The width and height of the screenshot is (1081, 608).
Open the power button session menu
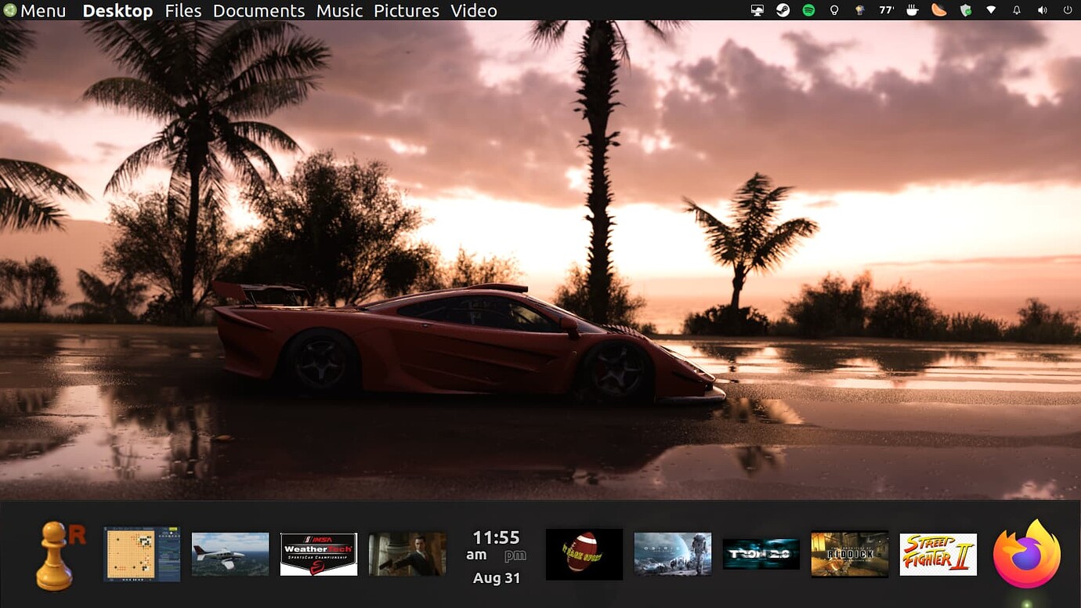click(1067, 10)
